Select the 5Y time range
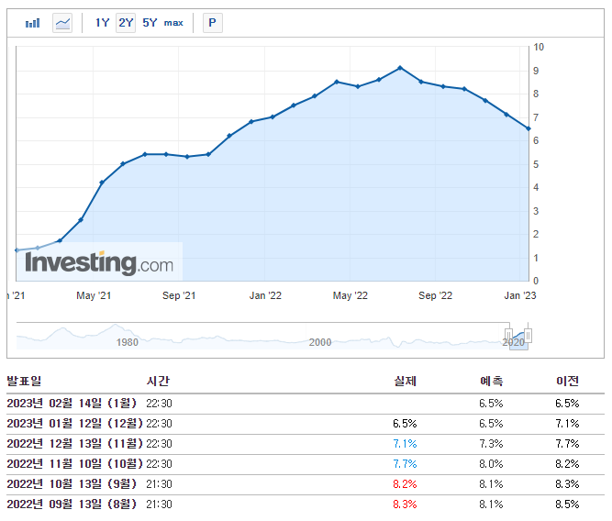612x521 pixels. [x=150, y=23]
